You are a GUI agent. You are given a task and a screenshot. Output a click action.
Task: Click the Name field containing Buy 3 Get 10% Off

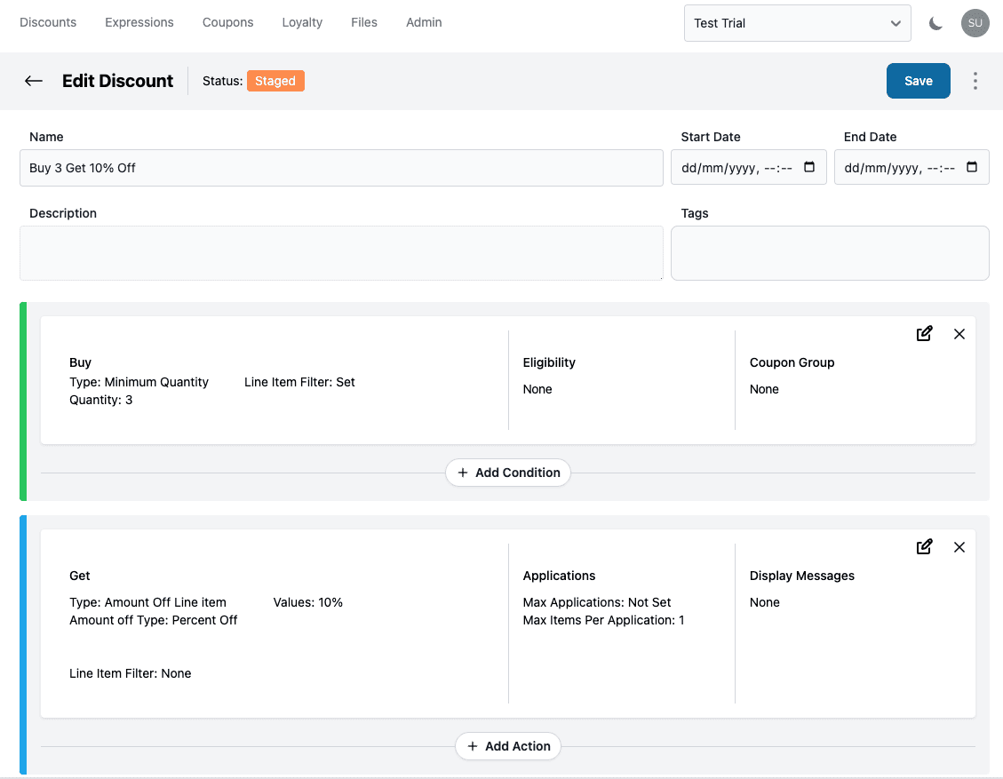pos(341,167)
